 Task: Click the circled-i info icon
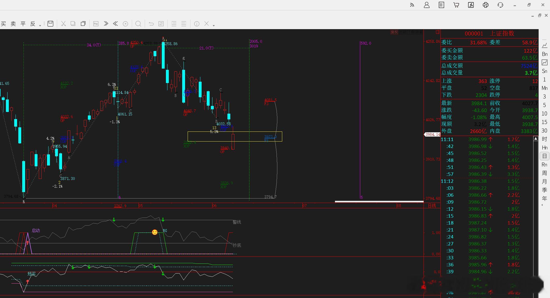pyautogui.click(x=197, y=24)
